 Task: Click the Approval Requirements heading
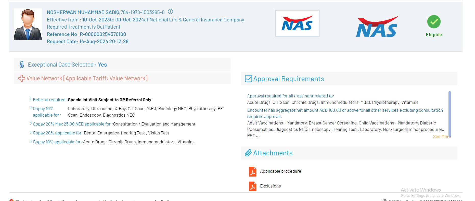tap(289, 79)
